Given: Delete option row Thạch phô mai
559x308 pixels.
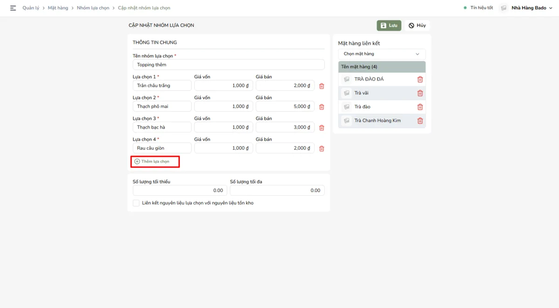Looking at the screenshot, I should coord(321,107).
